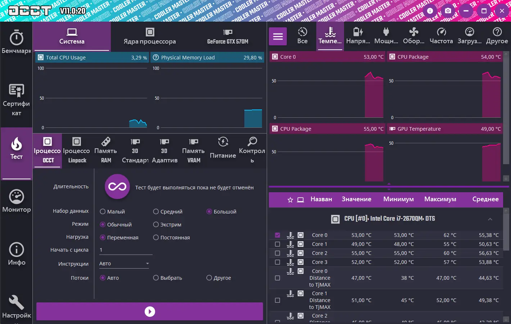Uncheck the Core 0 checkbox
The width and height of the screenshot is (511, 324).
click(277, 235)
